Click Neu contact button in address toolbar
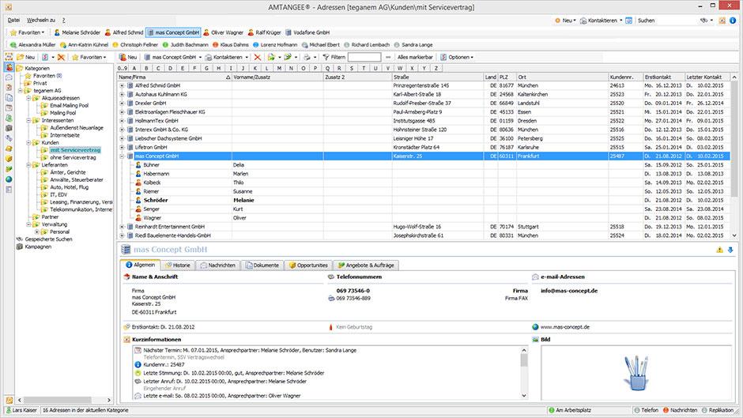Screen dimensions: 743x418 [128, 57]
